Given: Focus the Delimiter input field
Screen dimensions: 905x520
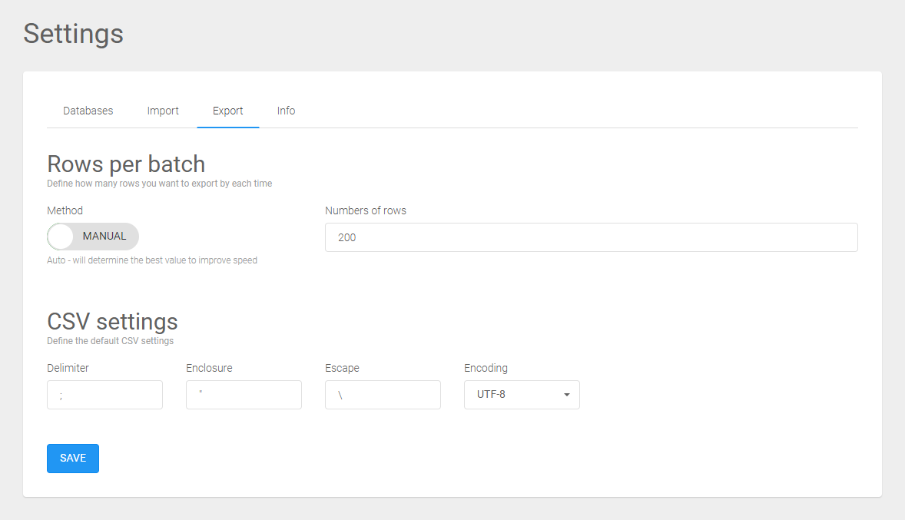Looking at the screenshot, I should [x=104, y=395].
